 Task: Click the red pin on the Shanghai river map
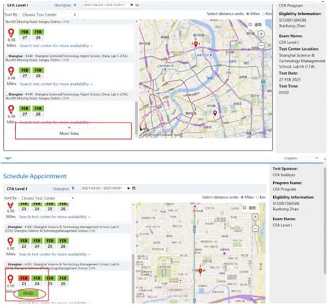tap(196, 44)
